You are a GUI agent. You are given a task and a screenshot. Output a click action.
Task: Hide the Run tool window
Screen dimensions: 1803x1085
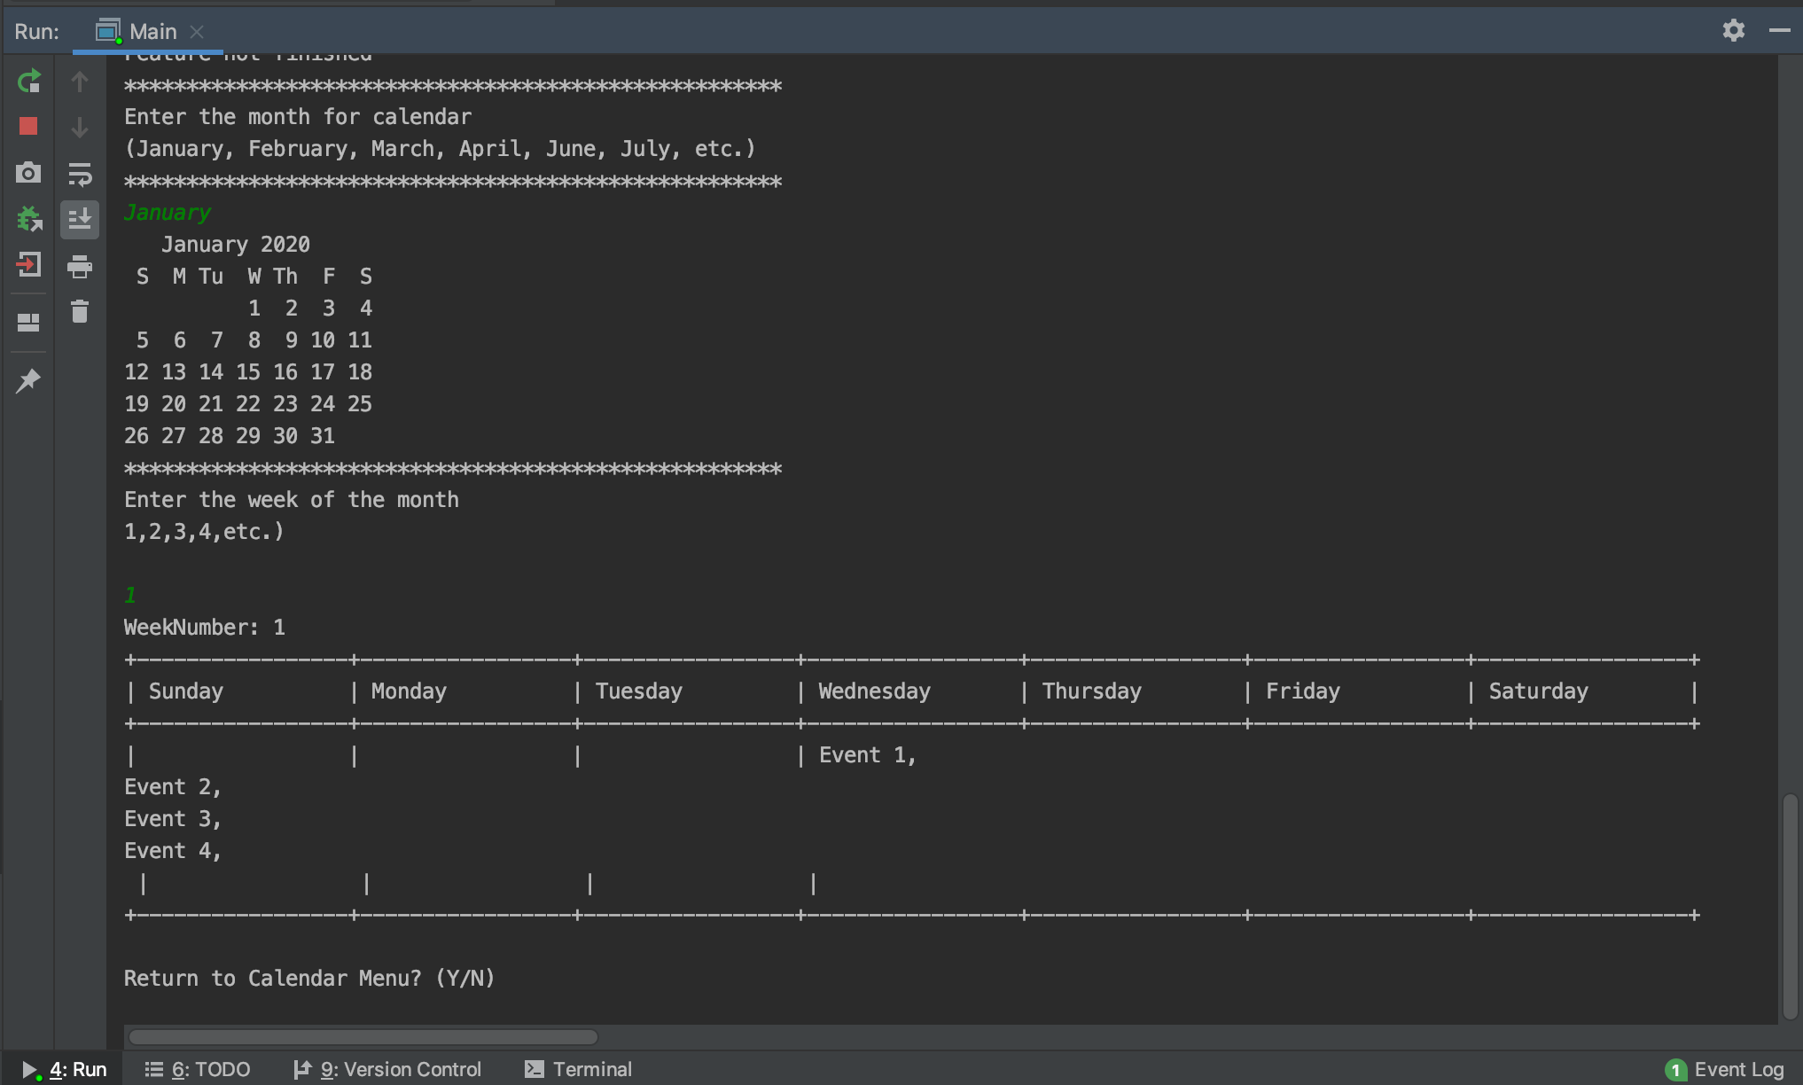click(1780, 30)
